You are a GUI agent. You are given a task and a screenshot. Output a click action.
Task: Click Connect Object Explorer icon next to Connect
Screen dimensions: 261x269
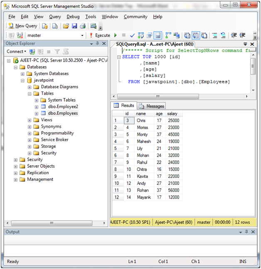(x=32, y=52)
